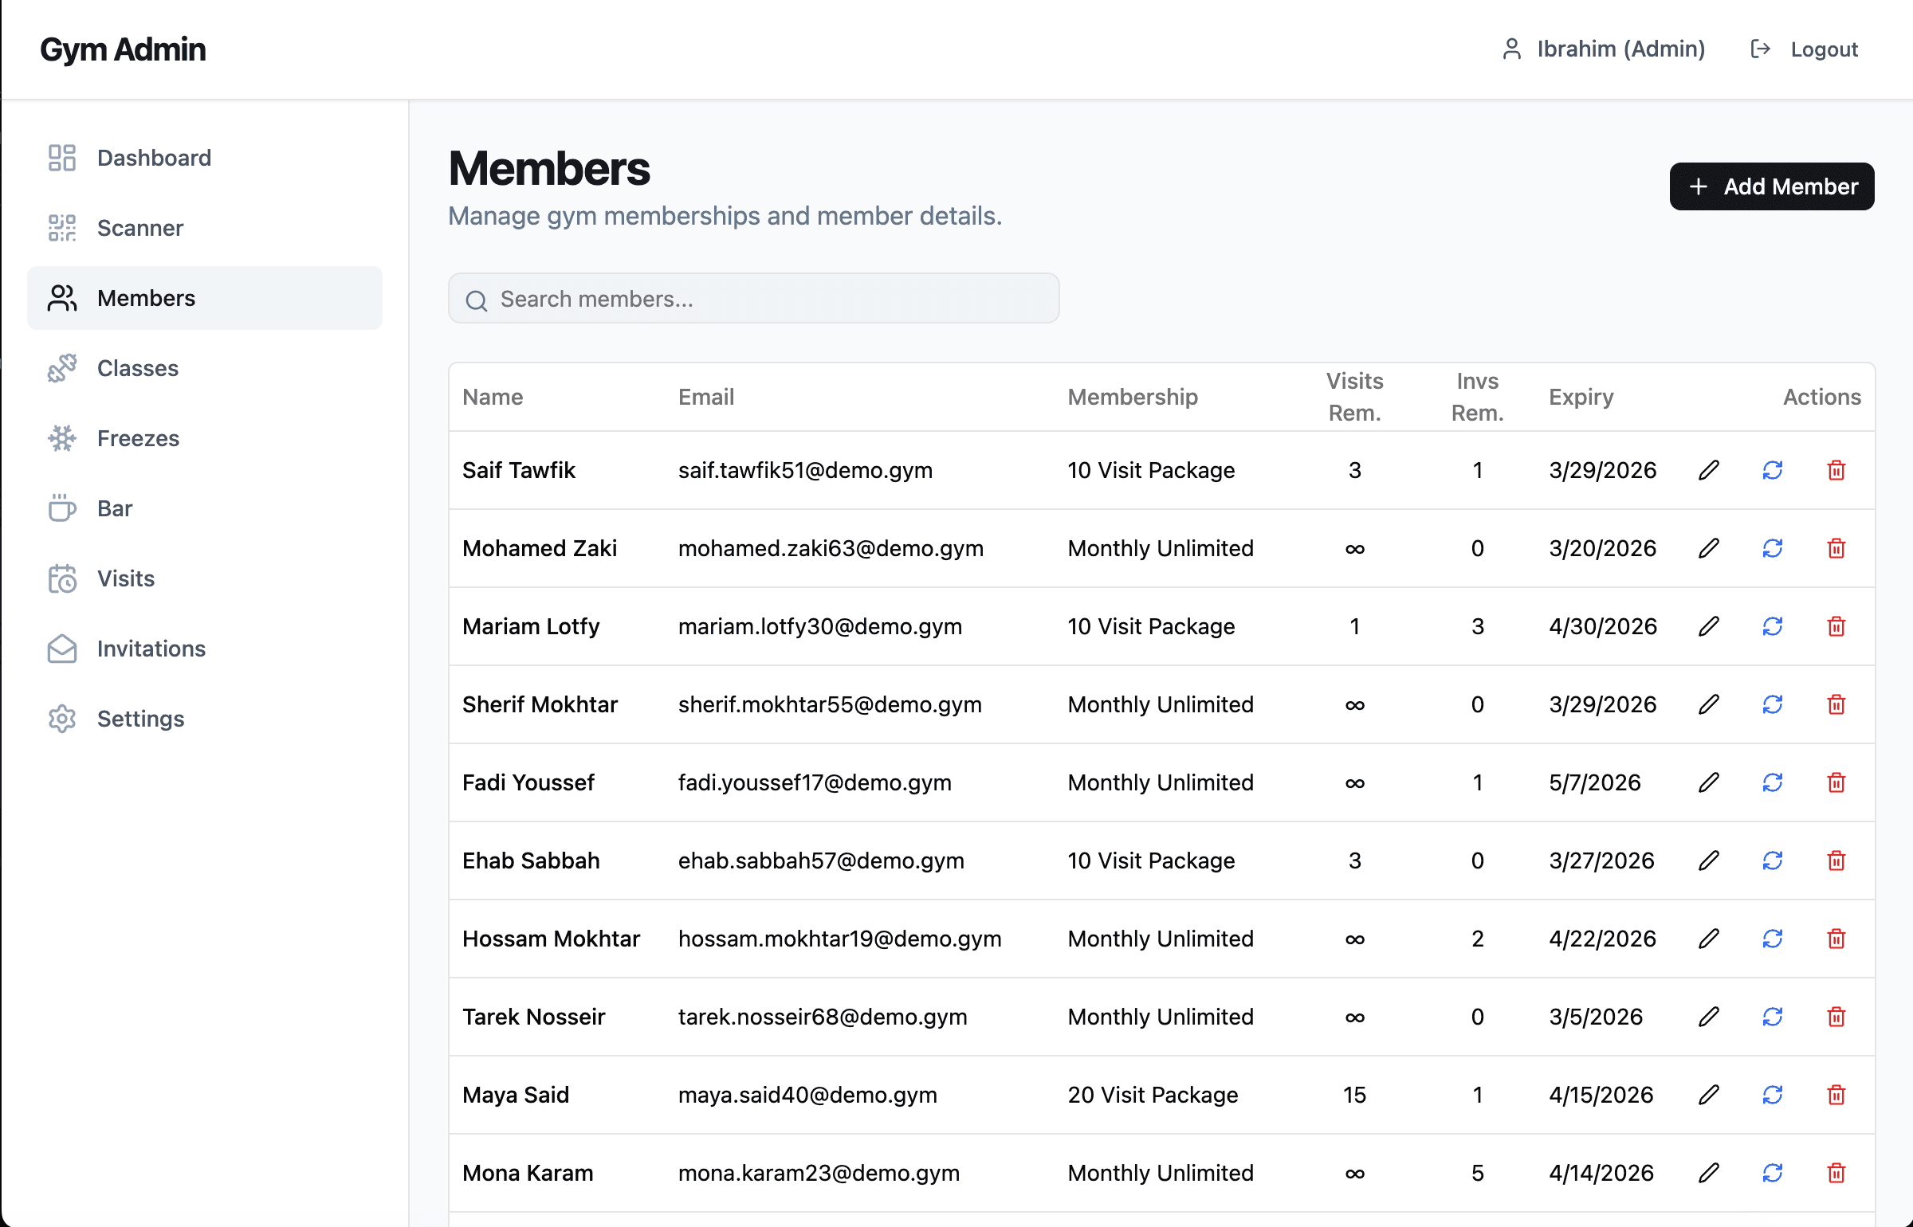Delete Mariam Lotfy using the trash icon
Image resolution: width=1913 pixels, height=1227 pixels.
point(1836,626)
